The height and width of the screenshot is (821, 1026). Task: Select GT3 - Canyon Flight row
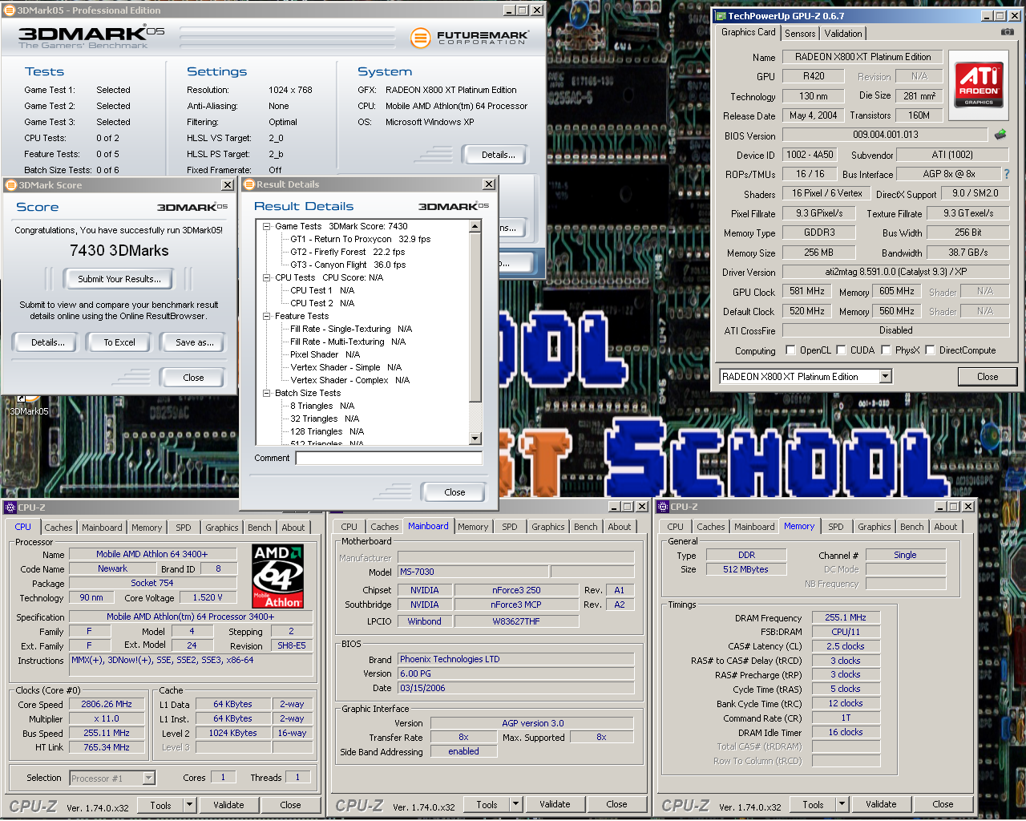click(x=348, y=265)
